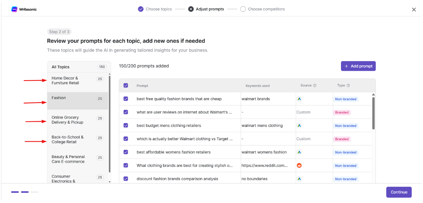Open Back-to-School & College Retail topic
Image resolution: width=423 pixels, height=203 pixels.
click(x=78, y=140)
